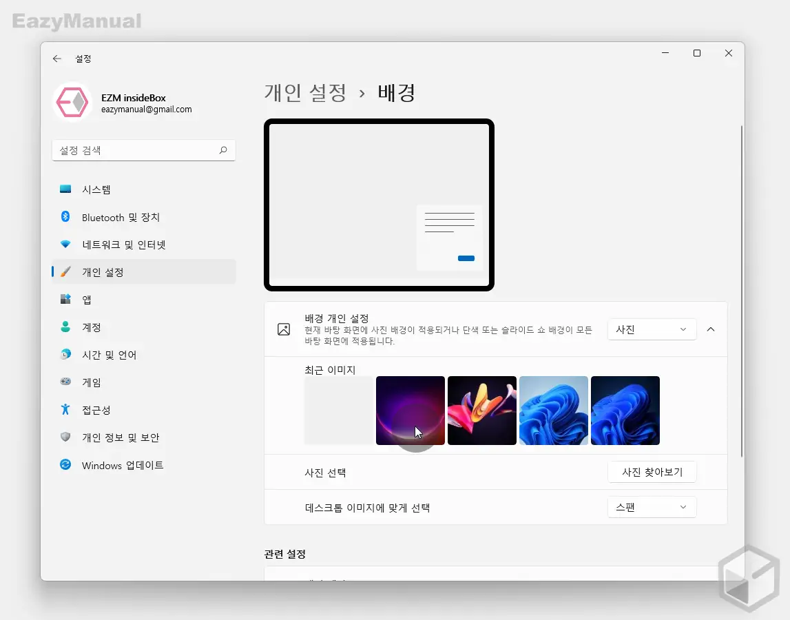Open Bluetooth 및 장치 via its icon
790x620 pixels.
[x=65, y=217]
